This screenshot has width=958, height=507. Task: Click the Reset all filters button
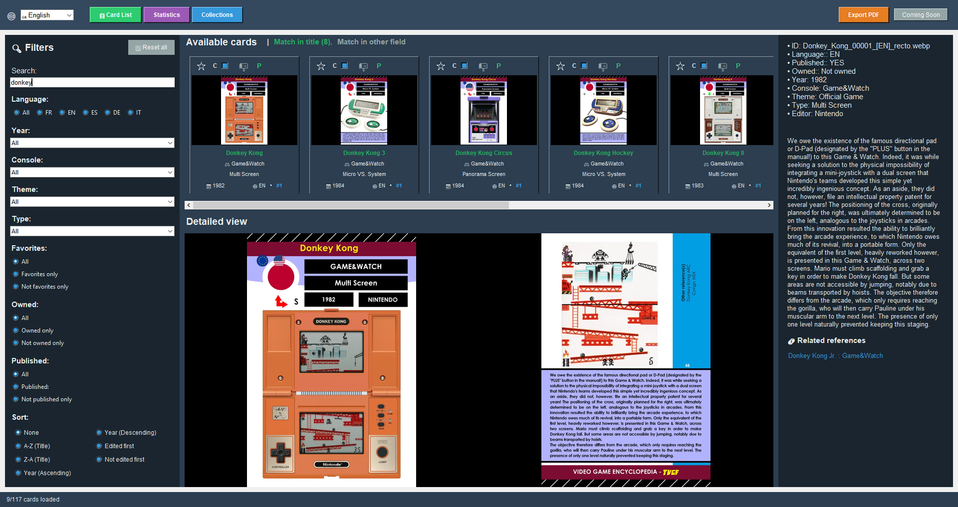[x=151, y=47]
